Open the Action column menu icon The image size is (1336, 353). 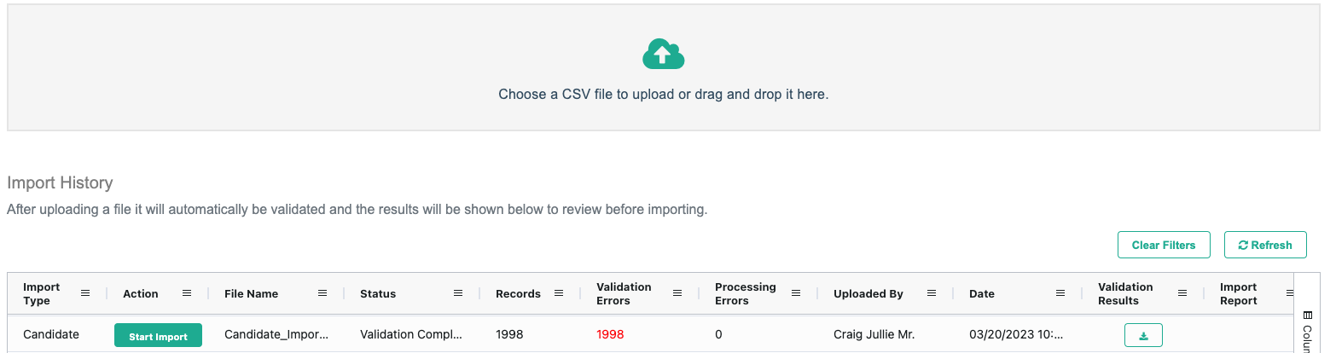187,293
